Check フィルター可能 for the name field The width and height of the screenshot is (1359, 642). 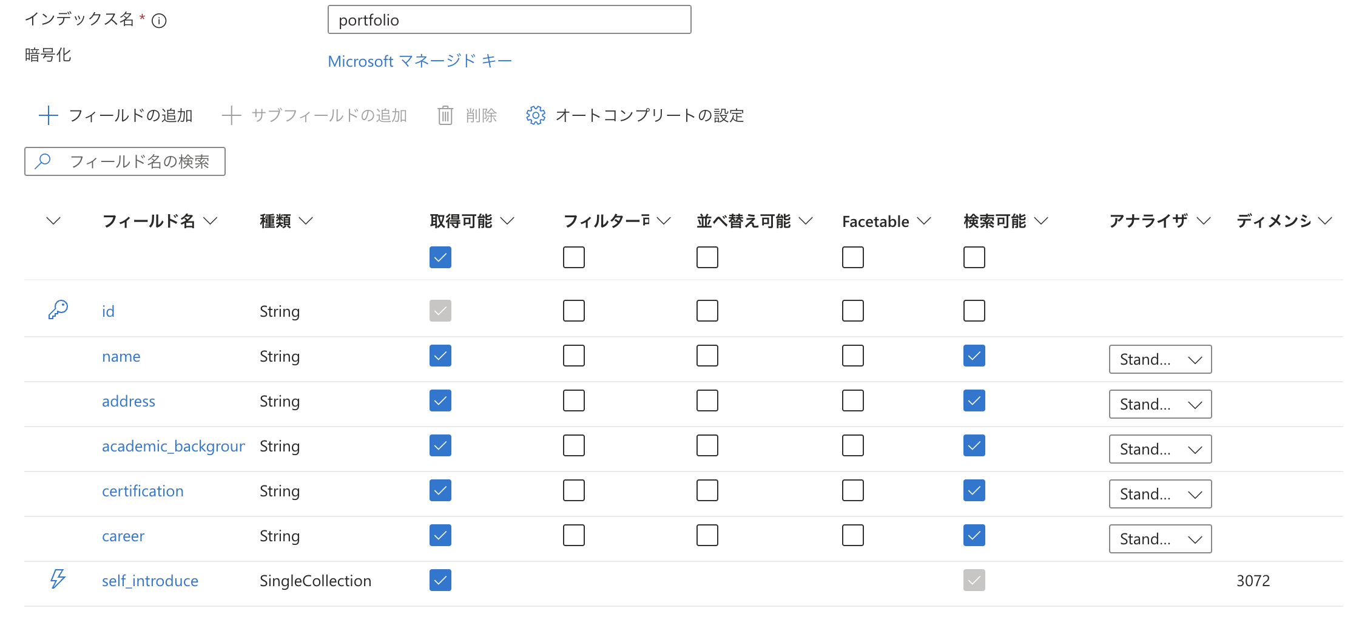(573, 356)
